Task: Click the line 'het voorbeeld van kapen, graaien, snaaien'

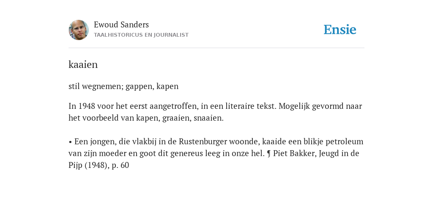Action: click(x=146, y=118)
